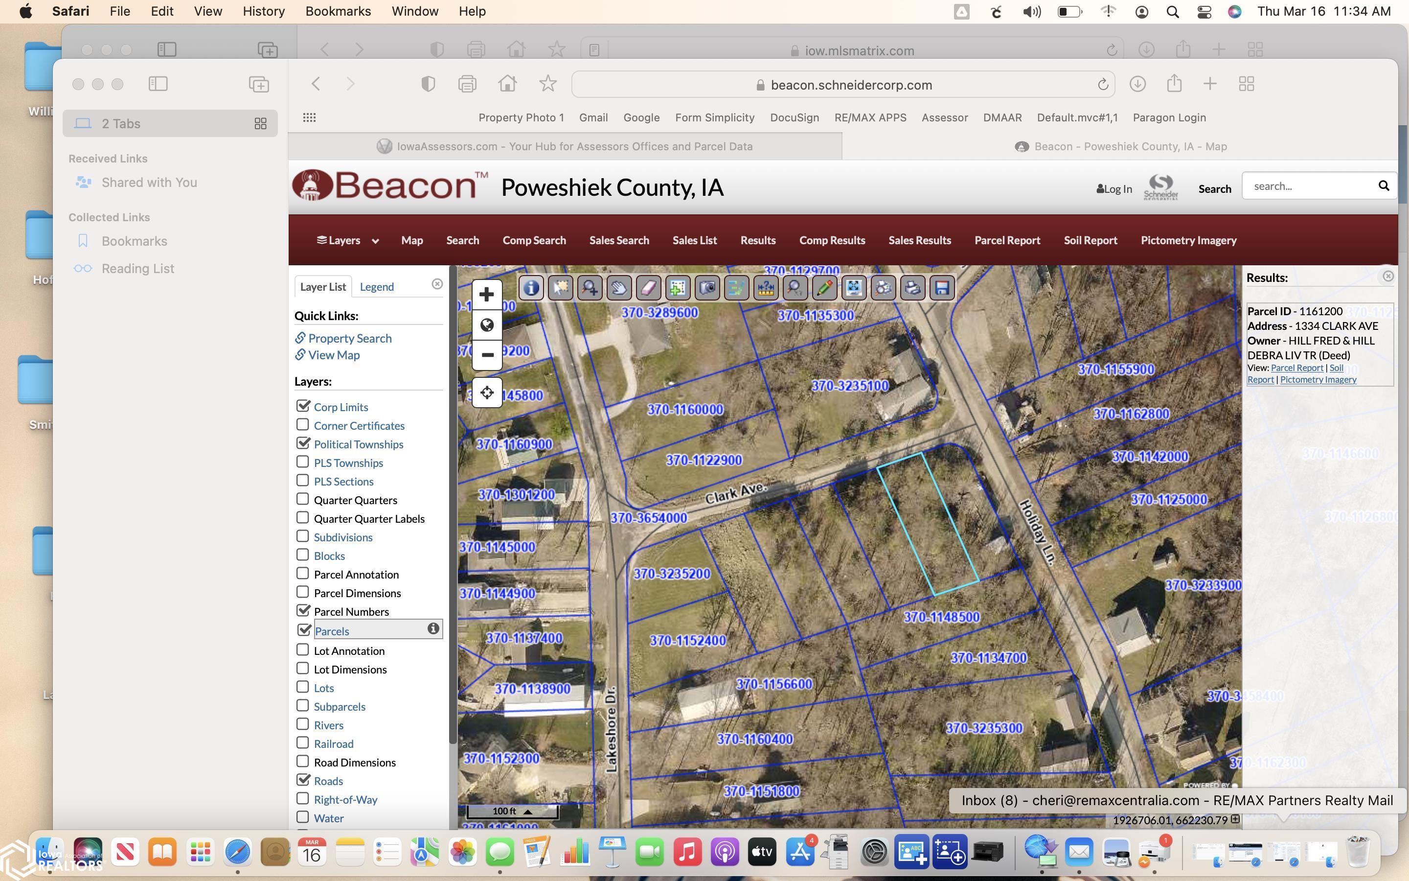
Task: Open the XY coordinate search tool
Action: pos(795,288)
